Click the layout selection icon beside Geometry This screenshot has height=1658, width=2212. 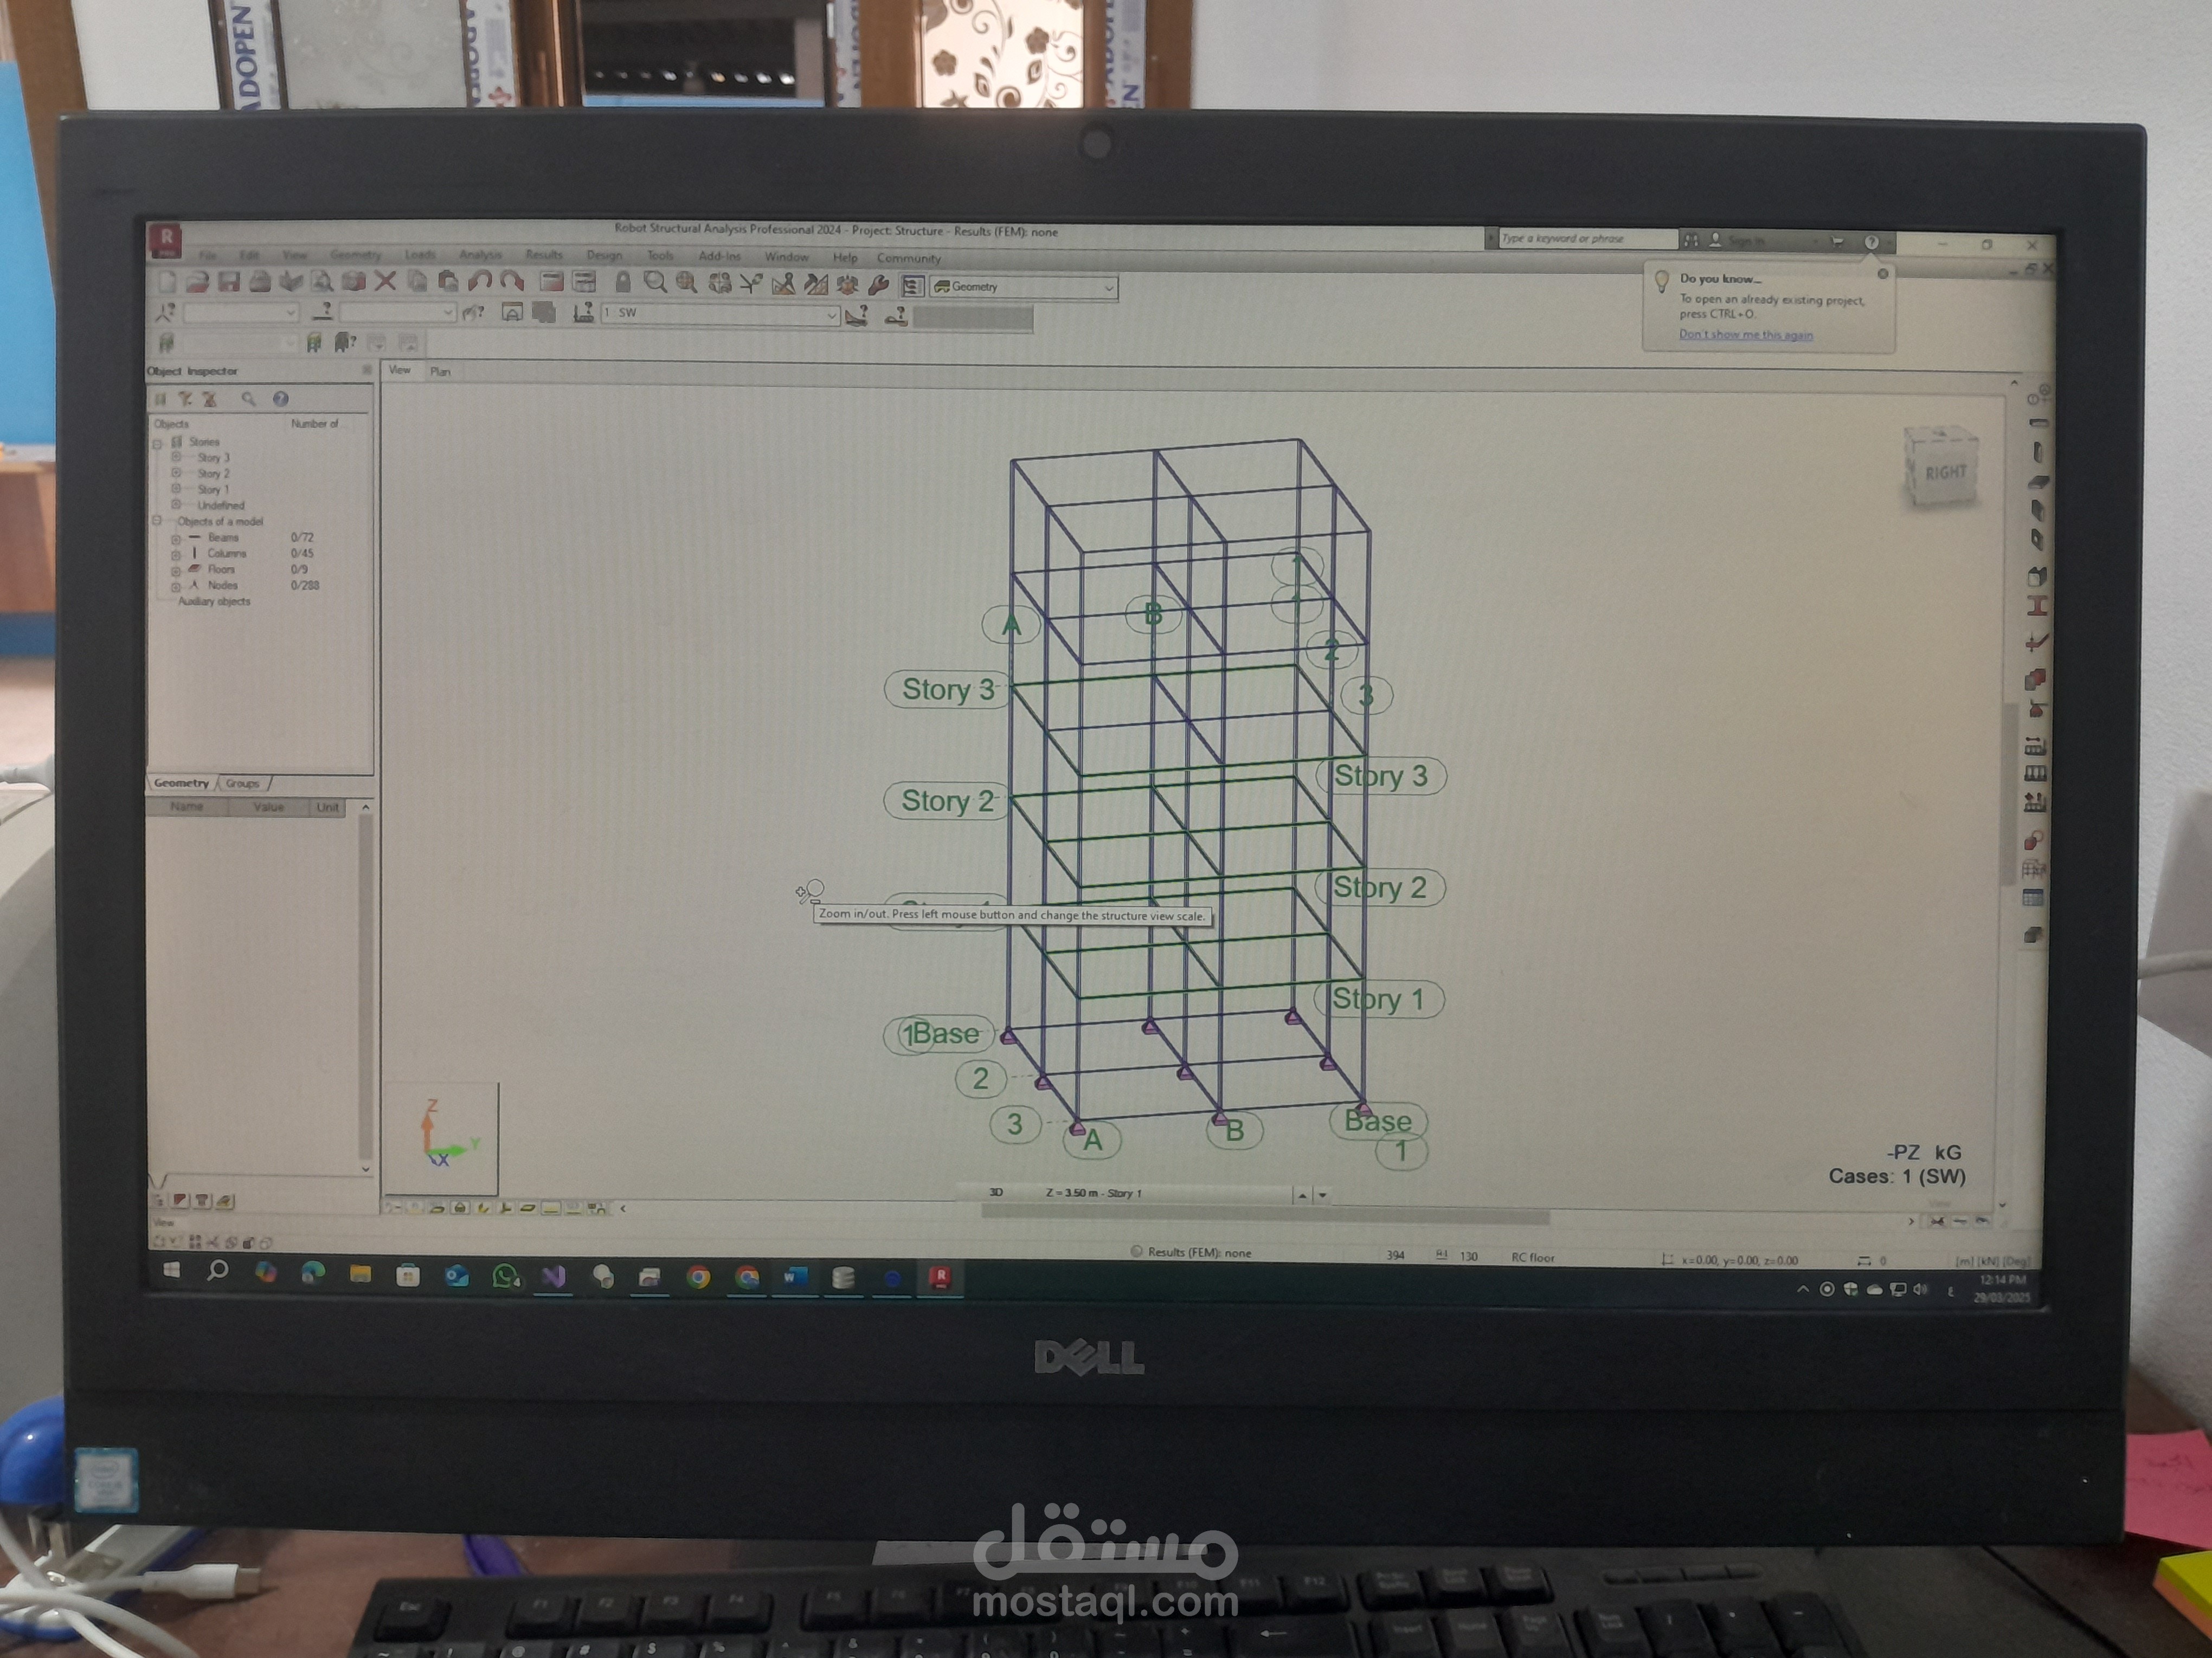(912, 286)
